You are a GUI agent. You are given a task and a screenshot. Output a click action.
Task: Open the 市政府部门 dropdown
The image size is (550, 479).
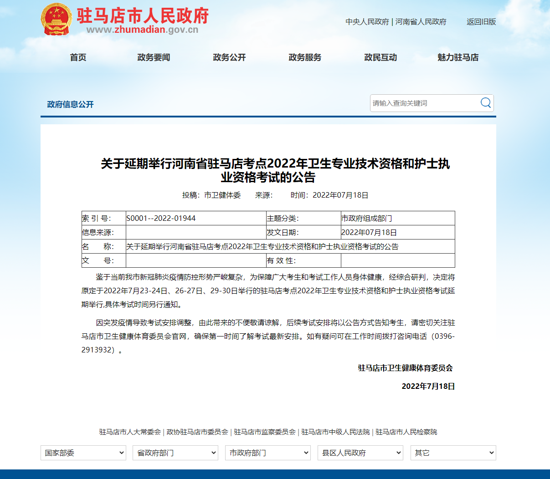coord(268,453)
